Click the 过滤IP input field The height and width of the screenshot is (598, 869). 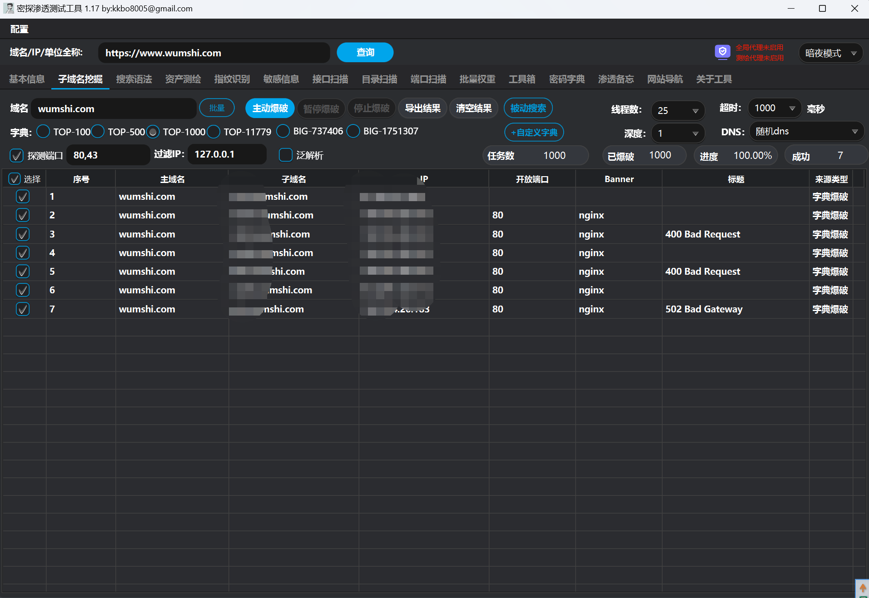[226, 154]
